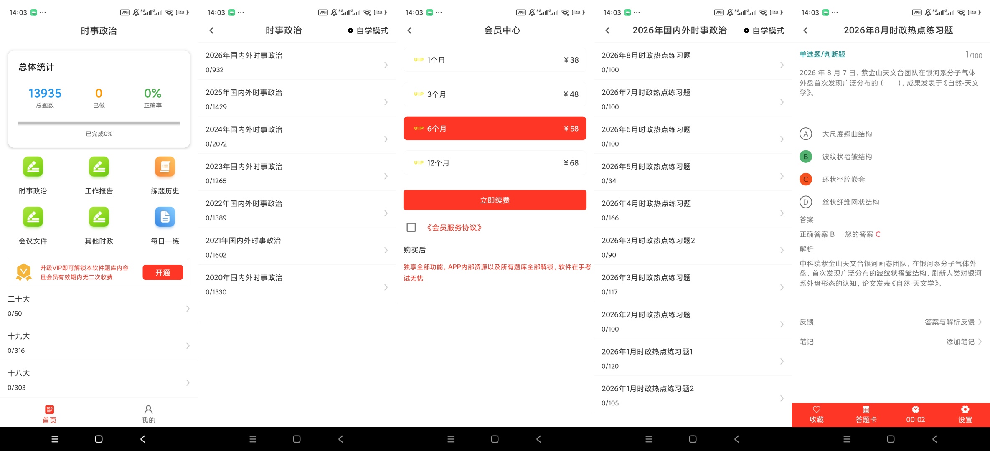Open 答案与解析反馈 feedback link
Image resolution: width=990 pixels, height=451 pixels.
[x=953, y=322]
